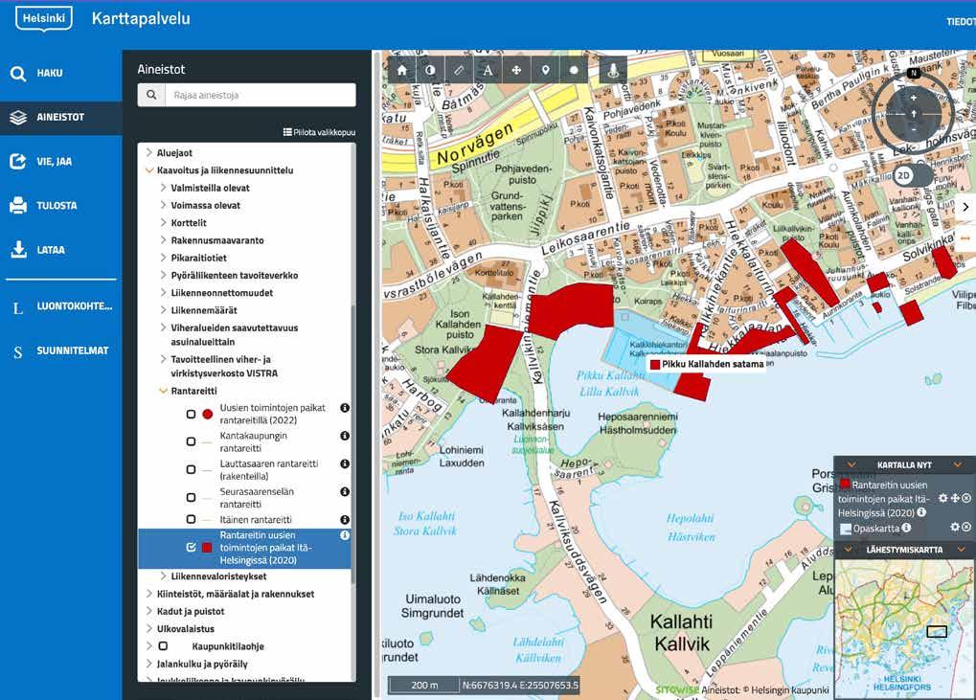The width and height of the screenshot is (976, 700).
Task: Open the Haku search tab
Action: click(61, 74)
